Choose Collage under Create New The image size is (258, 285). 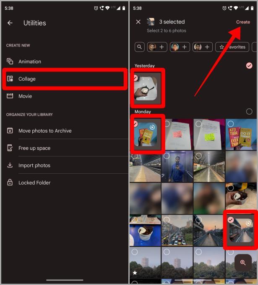click(65, 79)
